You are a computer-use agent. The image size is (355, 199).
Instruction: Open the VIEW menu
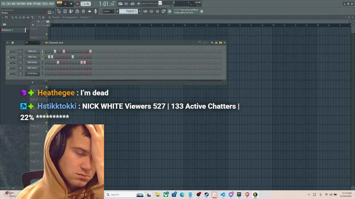29,4
